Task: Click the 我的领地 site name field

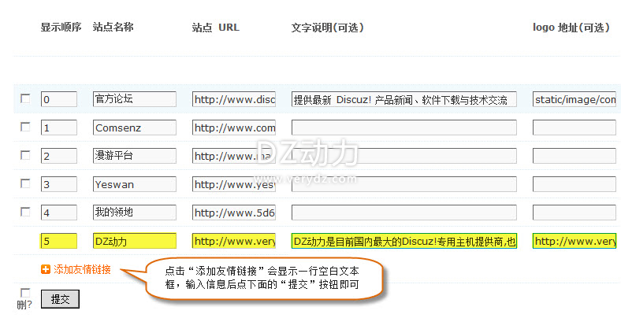Action: pyautogui.click(x=135, y=213)
